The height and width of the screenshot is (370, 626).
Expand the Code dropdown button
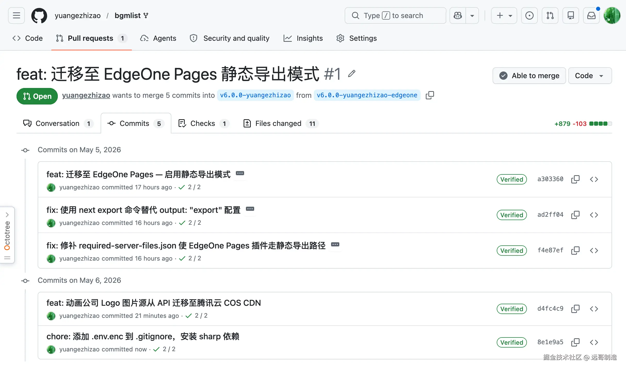point(590,76)
